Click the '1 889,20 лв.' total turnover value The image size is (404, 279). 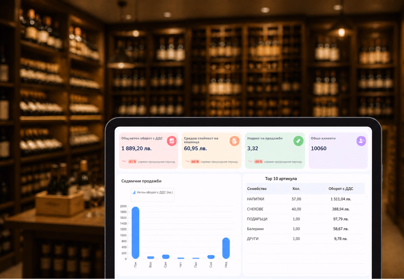(137, 148)
